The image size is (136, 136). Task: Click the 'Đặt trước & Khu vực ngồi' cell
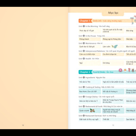click(x=90, y=119)
